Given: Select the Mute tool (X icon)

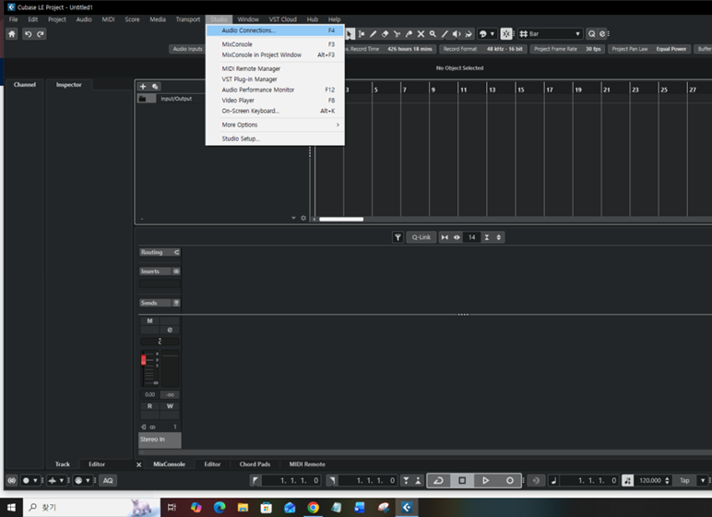Looking at the screenshot, I should click(x=421, y=34).
